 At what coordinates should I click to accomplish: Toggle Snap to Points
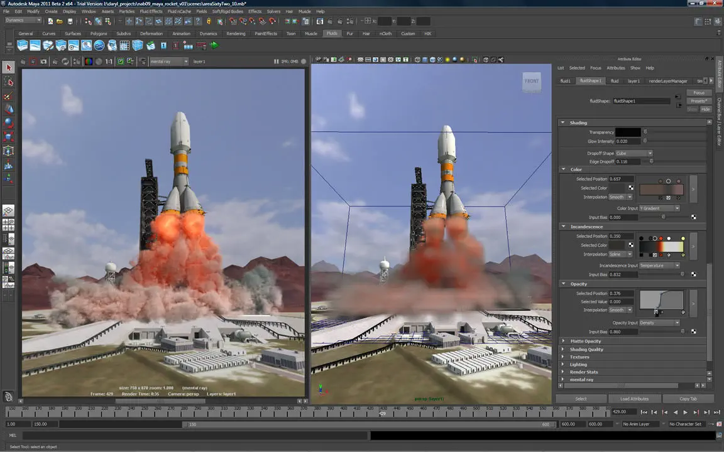(x=253, y=21)
